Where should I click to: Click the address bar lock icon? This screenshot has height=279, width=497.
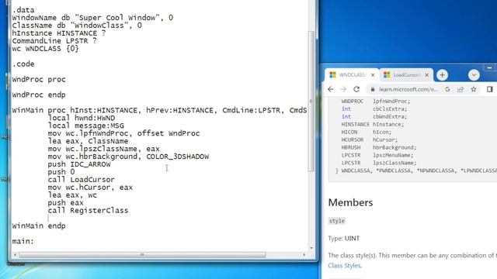373,89
